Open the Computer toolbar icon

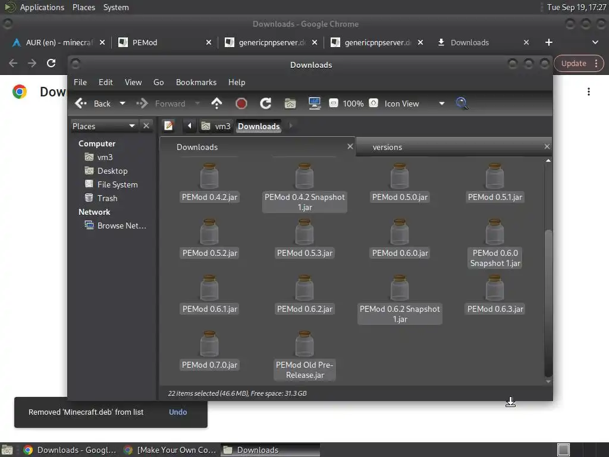coord(315,104)
